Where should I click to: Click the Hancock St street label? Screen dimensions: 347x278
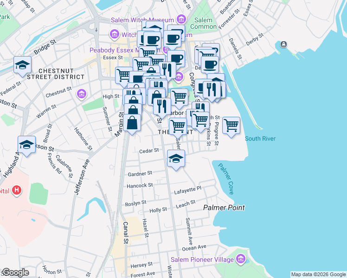click(140, 185)
